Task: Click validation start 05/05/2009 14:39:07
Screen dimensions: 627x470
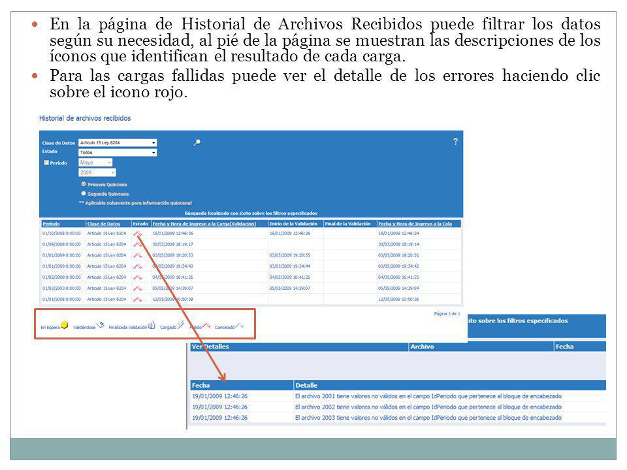Action: (290, 288)
